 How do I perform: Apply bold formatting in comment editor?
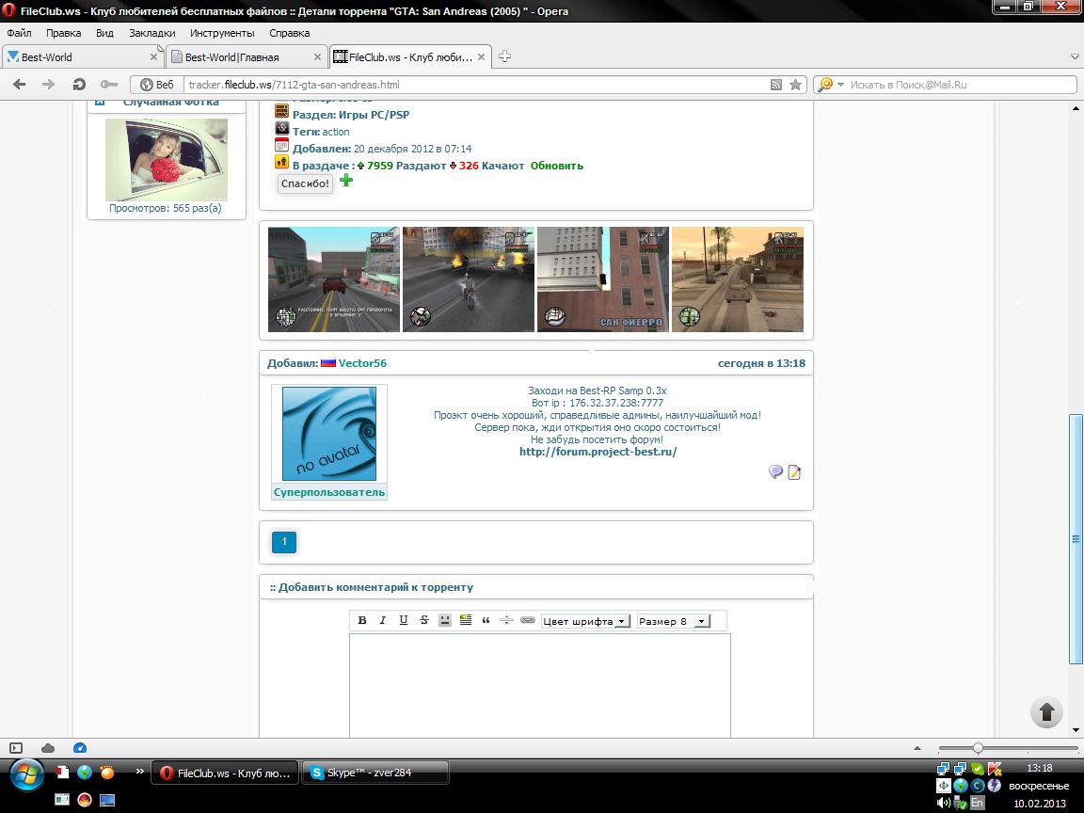pyautogui.click(x=361, y=620)
